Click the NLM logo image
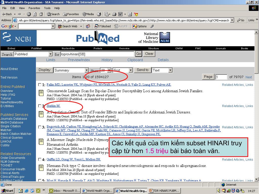 tap(165, 37)
